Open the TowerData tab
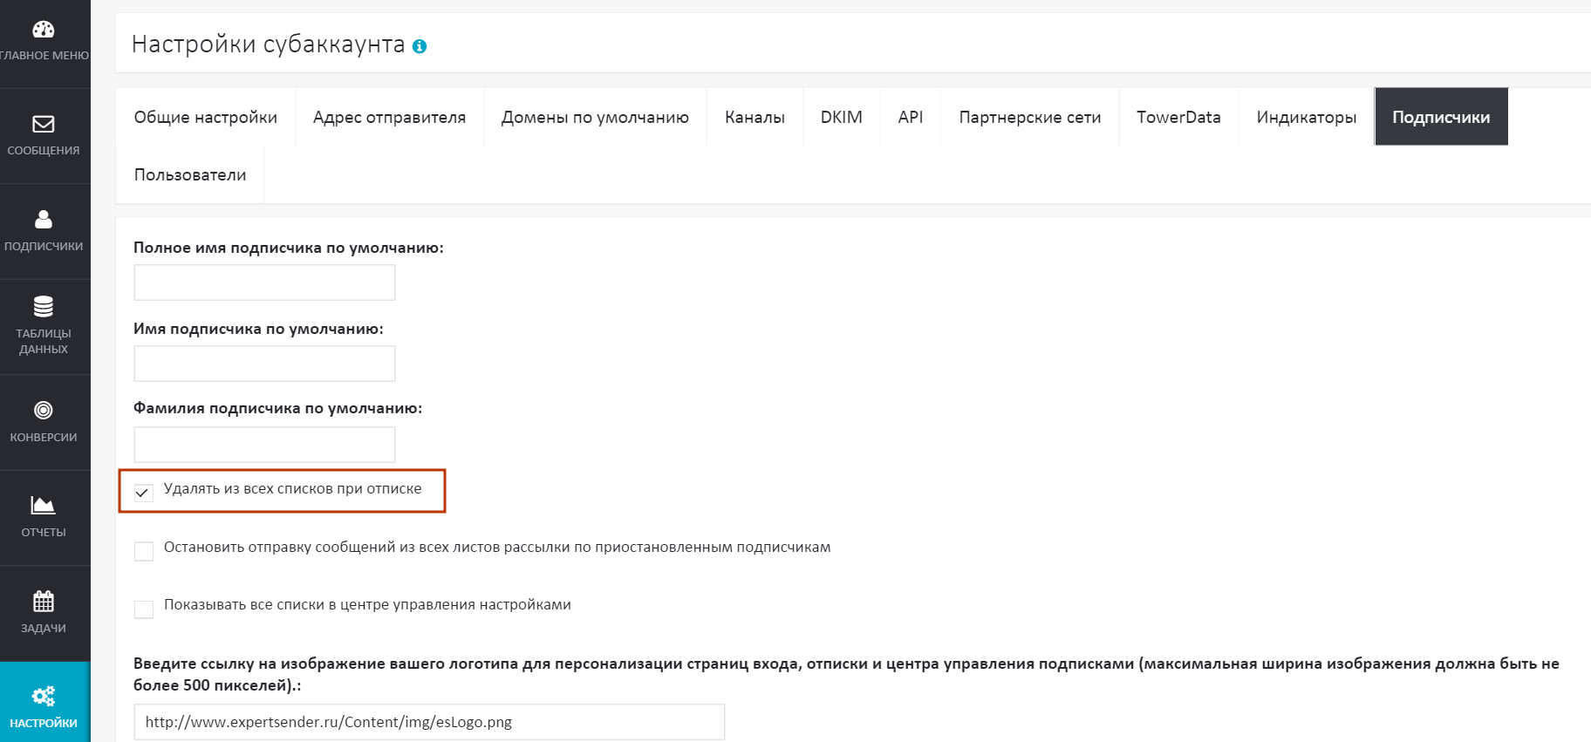The image size is (1591, 742). click(x=1178, y=117)
